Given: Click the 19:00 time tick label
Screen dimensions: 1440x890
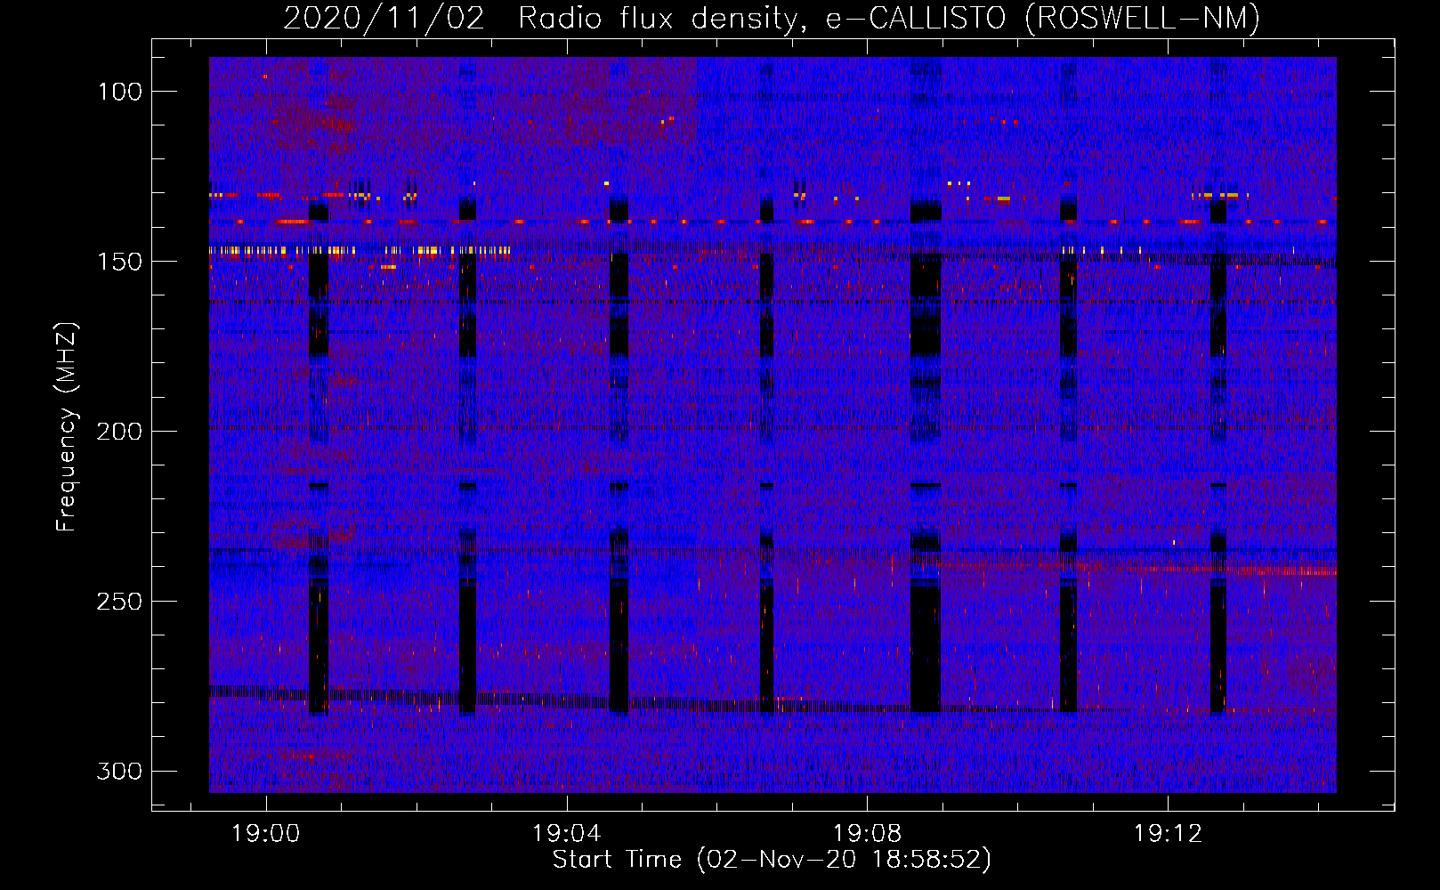Looking at the screenshot, I should coord(266,834).
